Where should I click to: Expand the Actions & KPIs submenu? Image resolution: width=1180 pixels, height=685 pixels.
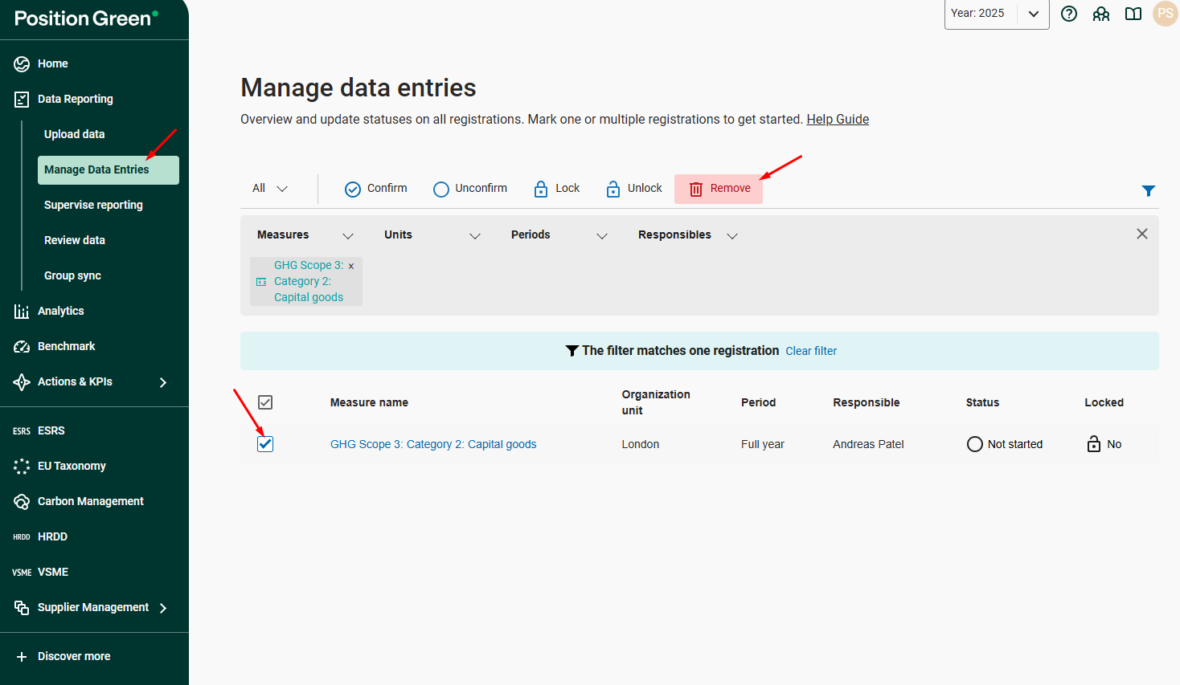click(163, 382)
